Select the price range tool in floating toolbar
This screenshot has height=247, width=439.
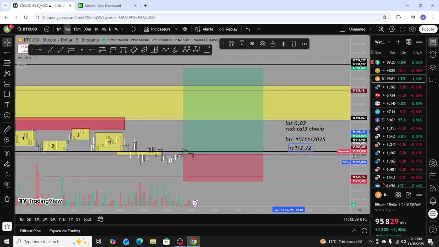(x=207, y=50)
